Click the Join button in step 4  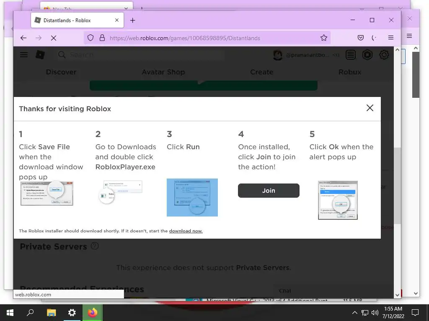(x=269, y=191)
